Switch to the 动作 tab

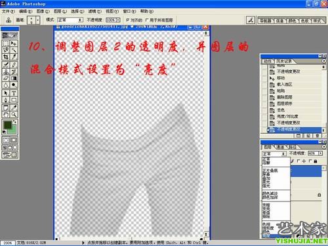coord(267,61)
